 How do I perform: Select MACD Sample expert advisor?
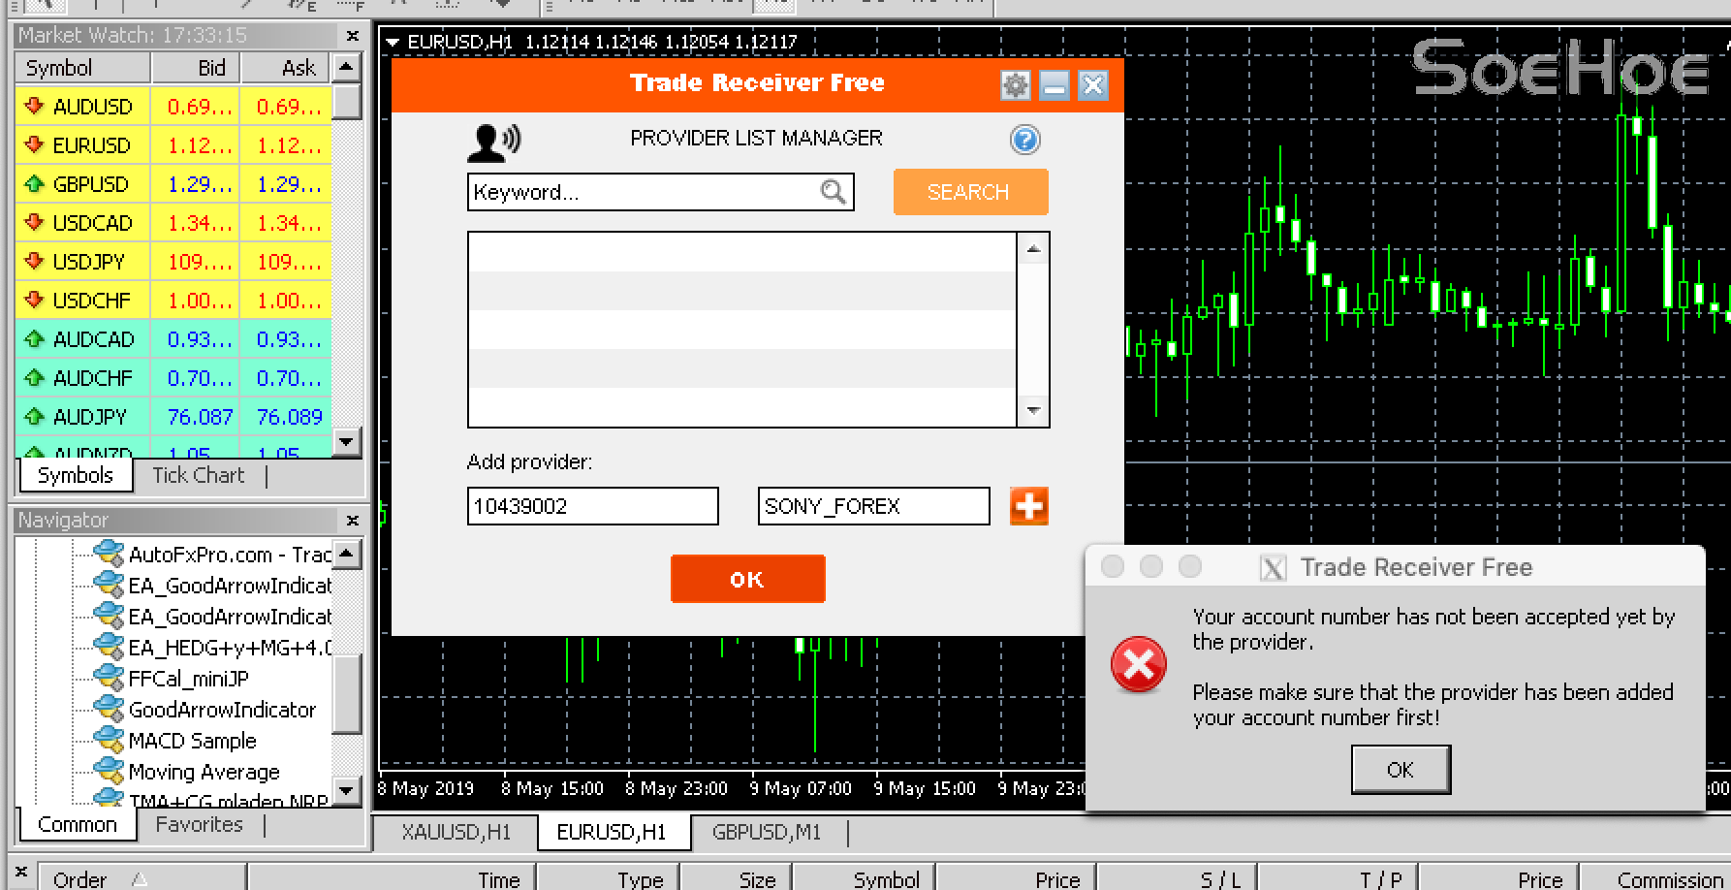192,741
